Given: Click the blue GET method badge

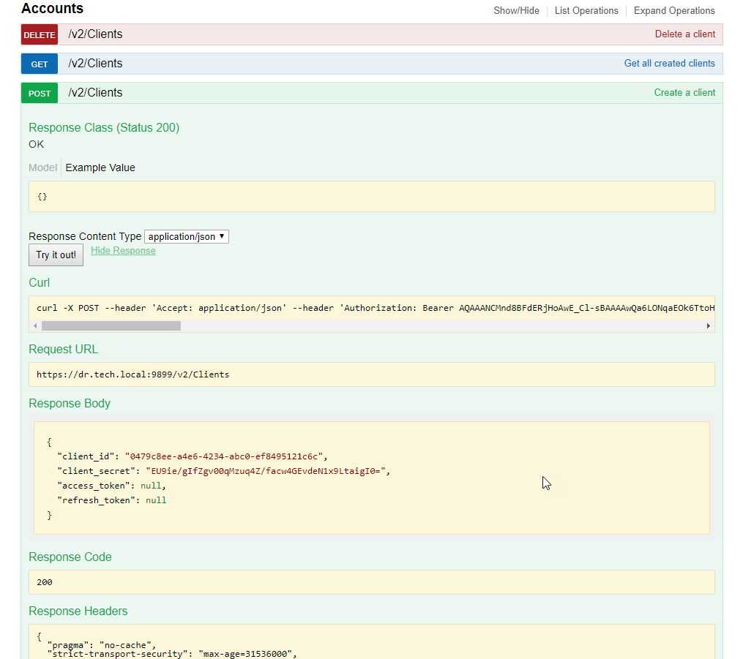Looking at the screenshot, I should [40, 64].
